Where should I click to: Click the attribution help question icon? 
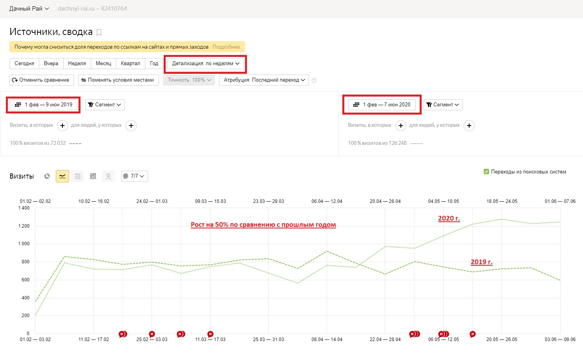[x=314, y=80]
